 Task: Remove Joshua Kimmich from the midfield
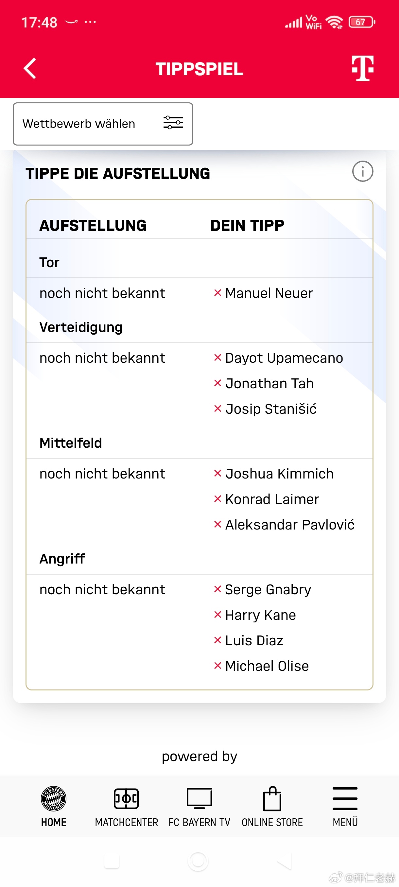click(x=217, y=474)
